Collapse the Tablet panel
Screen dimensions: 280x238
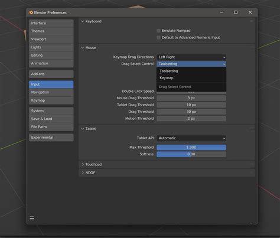[x=83, y=129]
